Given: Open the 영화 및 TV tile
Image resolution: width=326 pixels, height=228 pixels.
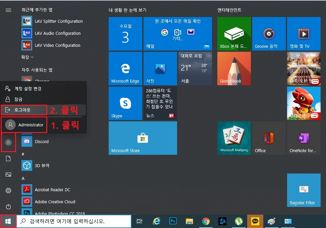Looking at the screenshot, I should (304, 33).
